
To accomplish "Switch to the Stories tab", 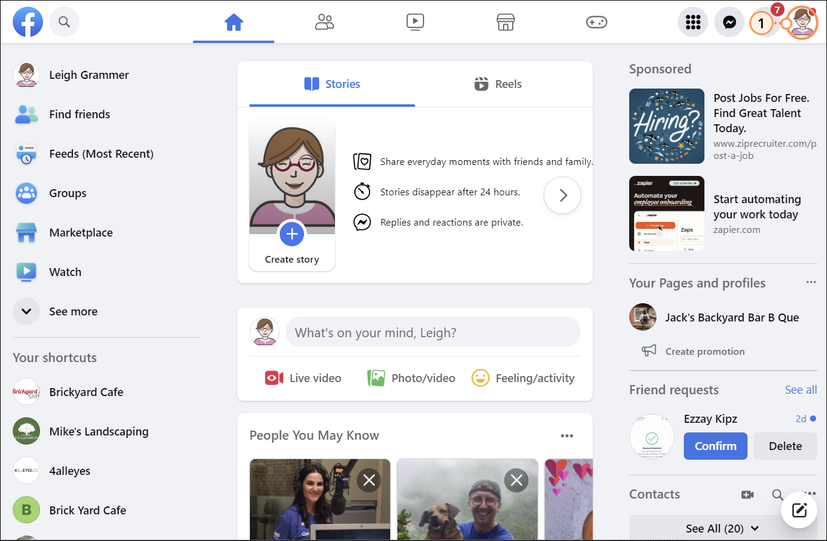I will click(x=332, y=84).
